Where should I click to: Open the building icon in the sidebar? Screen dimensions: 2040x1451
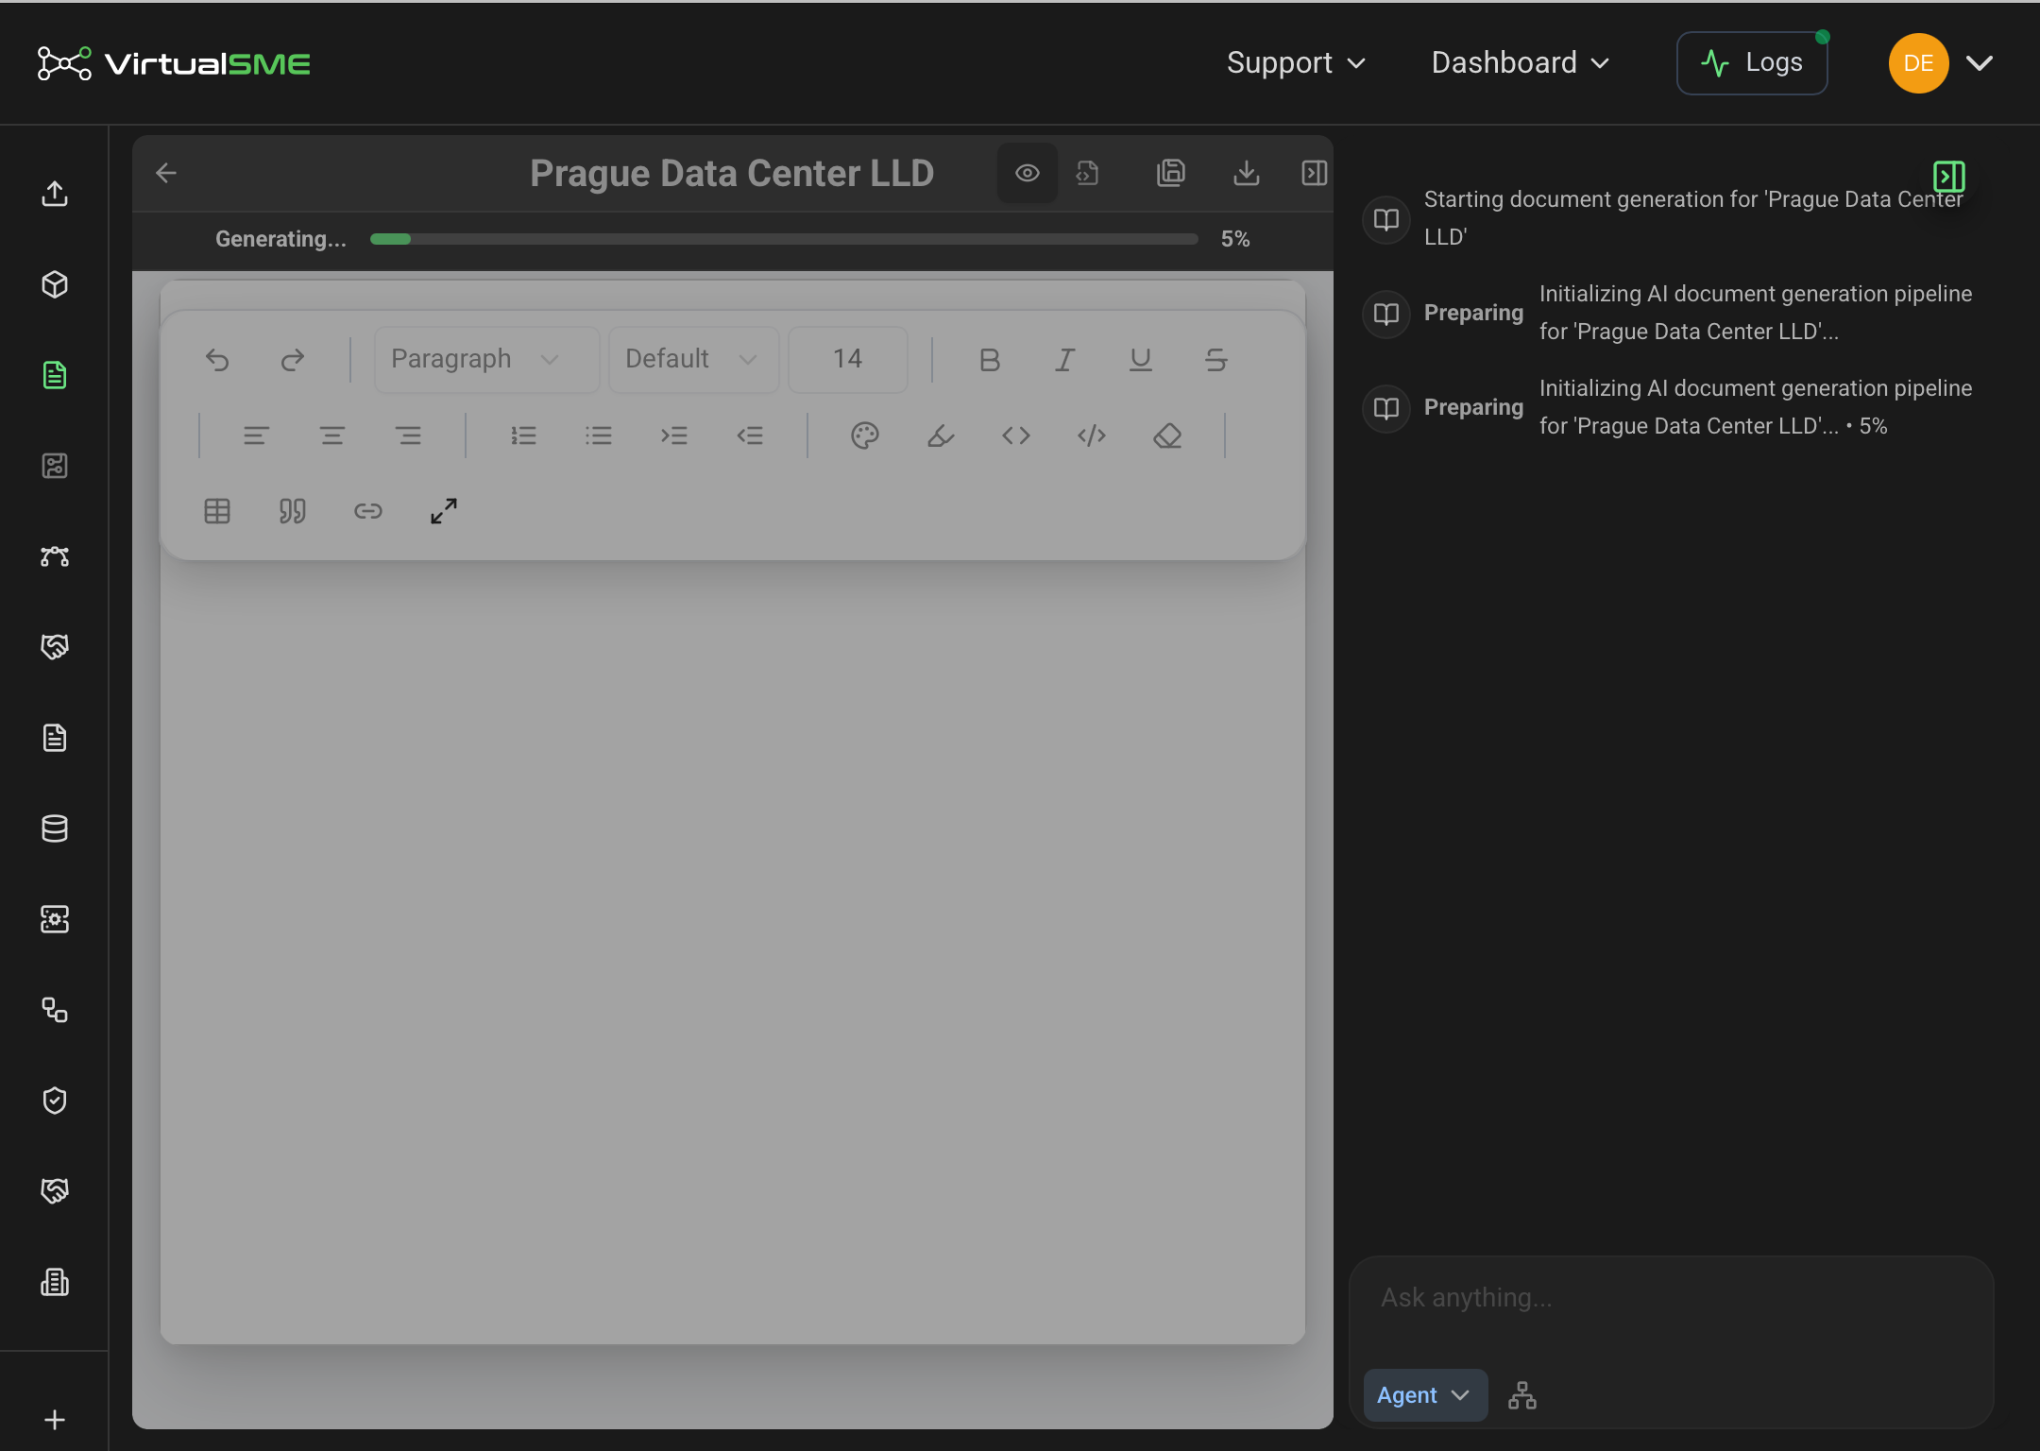tap(55, 1282)
